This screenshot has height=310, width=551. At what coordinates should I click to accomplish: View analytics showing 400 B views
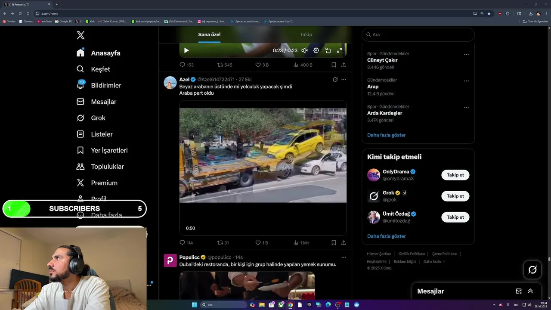point(303,65)
